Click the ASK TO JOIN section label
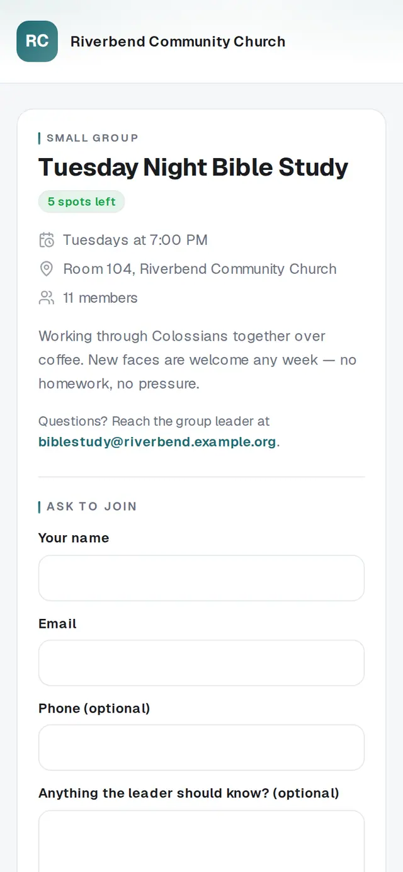The image size is (403, 872). pos(91,506)
